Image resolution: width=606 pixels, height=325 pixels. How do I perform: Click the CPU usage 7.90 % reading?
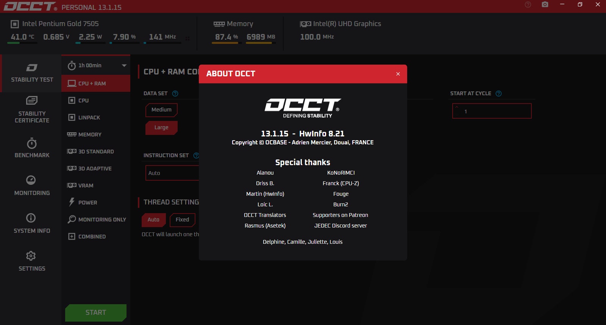(x=124, y=37)
